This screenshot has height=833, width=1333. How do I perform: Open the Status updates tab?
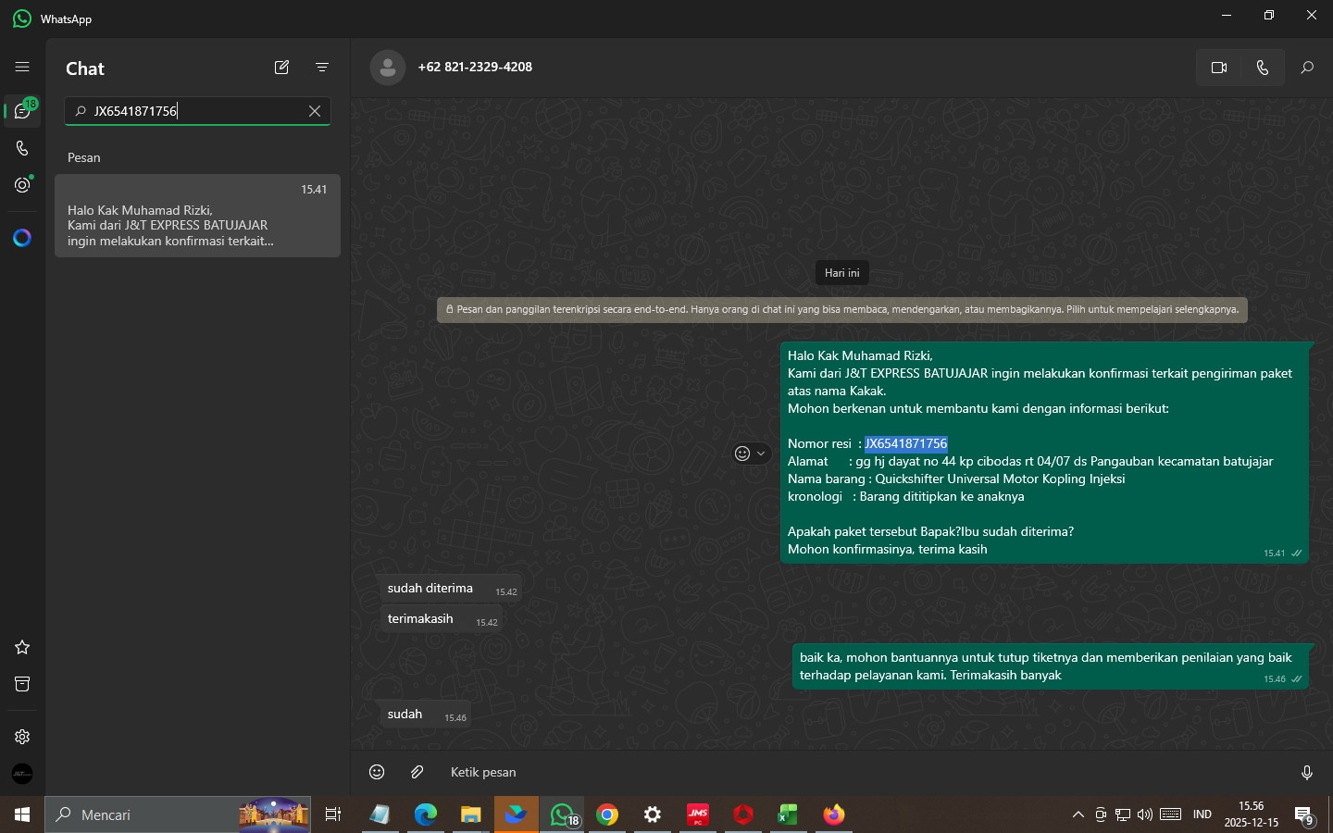(22, 185)
